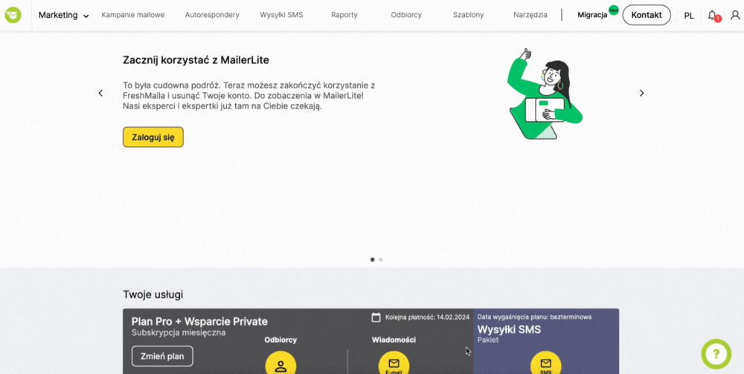Expand the Marketing dropdown menu
Screen dimensions: 744x374
[x=63, y=15]
